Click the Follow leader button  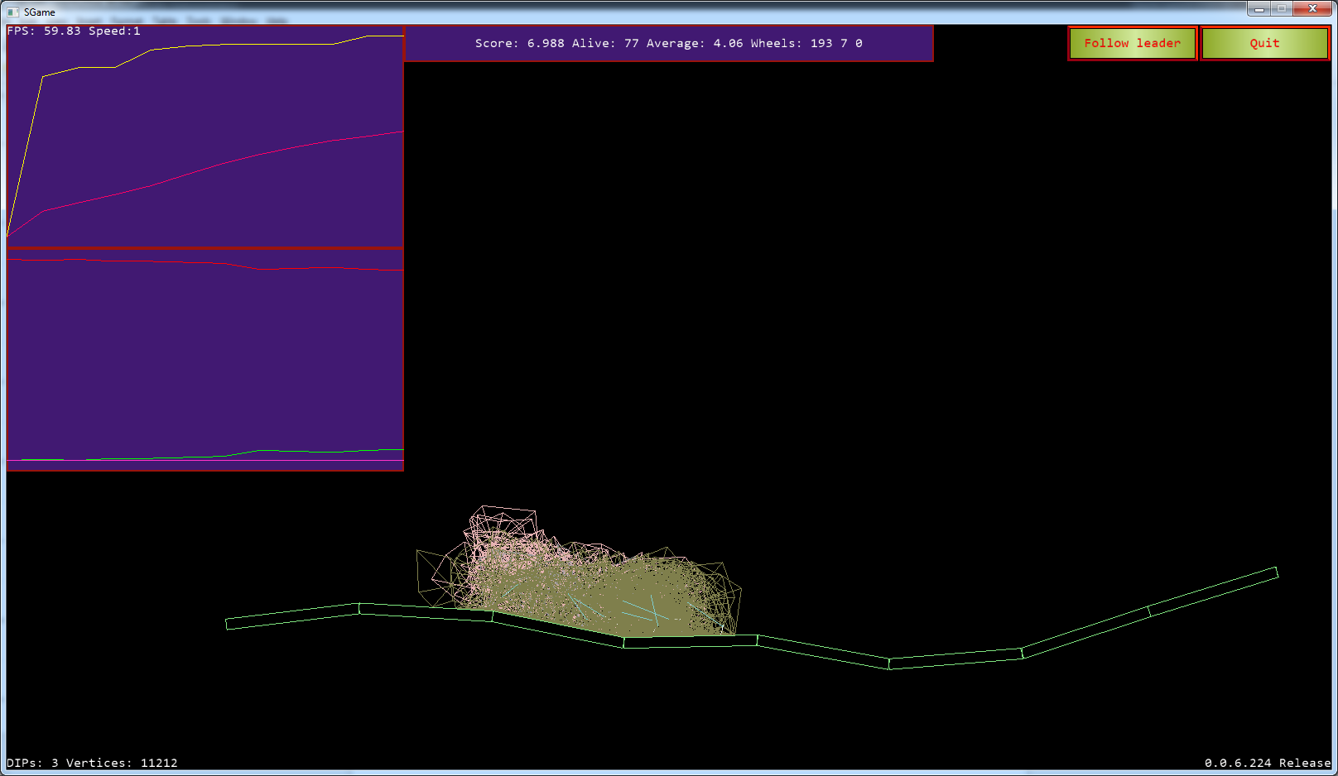(x=1132, y=43)
